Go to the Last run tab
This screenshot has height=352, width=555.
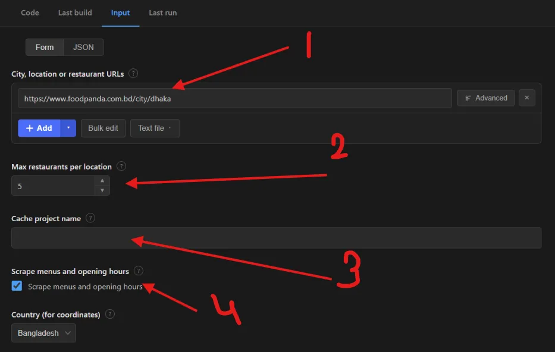click(x=163, y=12)
